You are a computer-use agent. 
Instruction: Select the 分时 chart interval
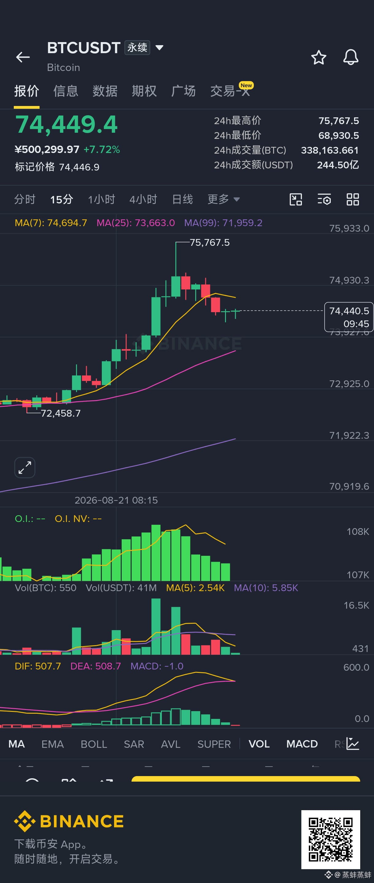pos(25,199)
